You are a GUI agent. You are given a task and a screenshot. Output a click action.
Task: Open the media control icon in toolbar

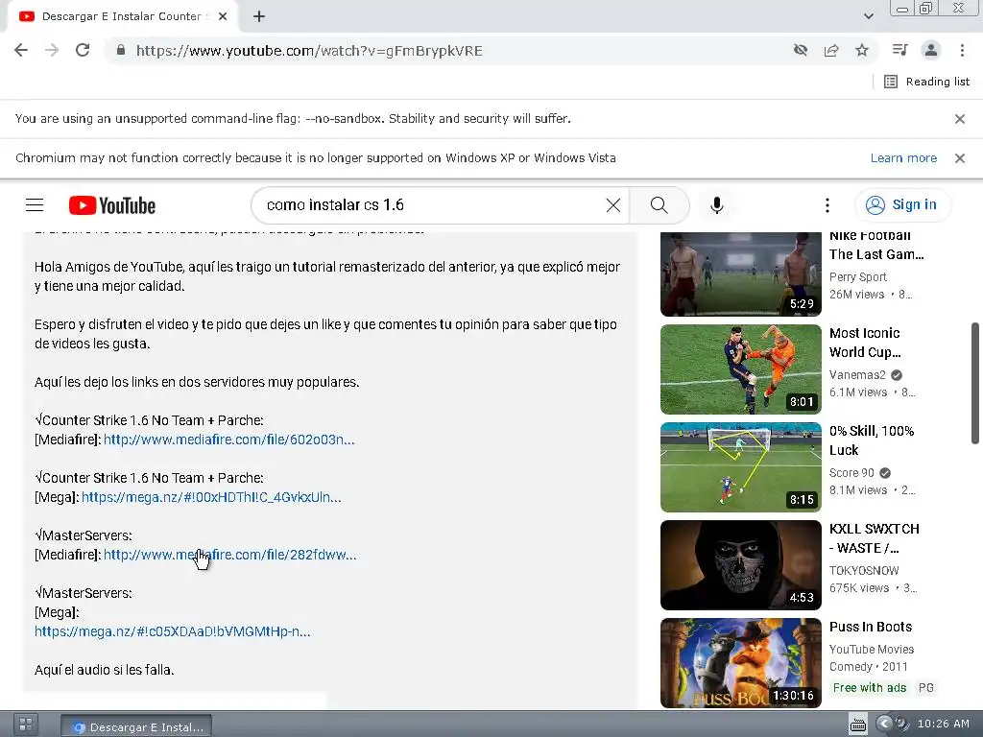tap(899, 50)
